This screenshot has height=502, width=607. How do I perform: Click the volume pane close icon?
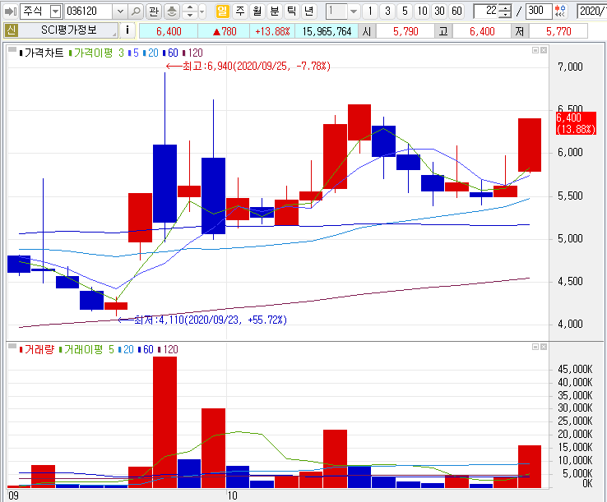tap(544, 347)
